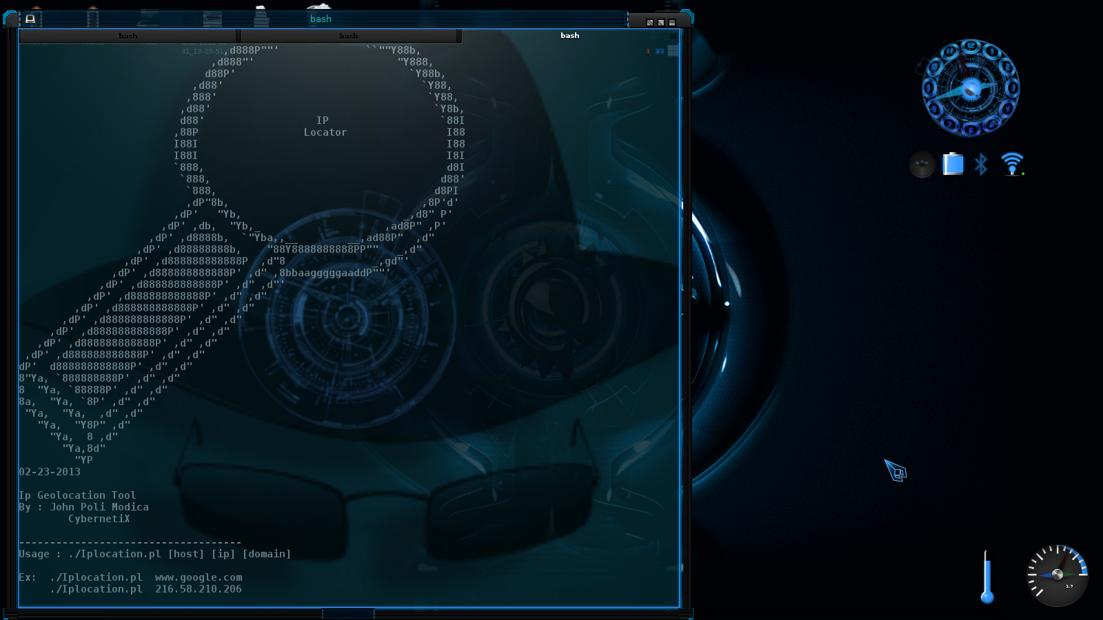Switch to the second bash tab
Viewport: 1103px width, 620px height.
(x=349, y=36)
